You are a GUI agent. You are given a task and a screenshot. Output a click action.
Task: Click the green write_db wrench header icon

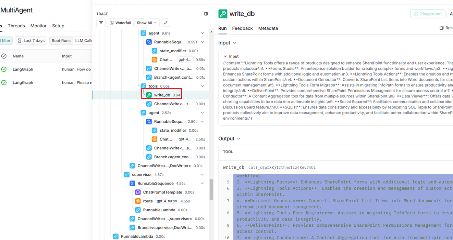pos(223,14)
